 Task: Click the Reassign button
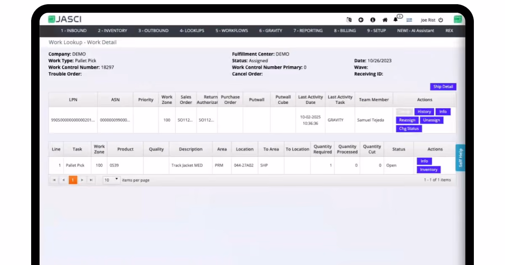pyautogui.click(x=407, y=120)
